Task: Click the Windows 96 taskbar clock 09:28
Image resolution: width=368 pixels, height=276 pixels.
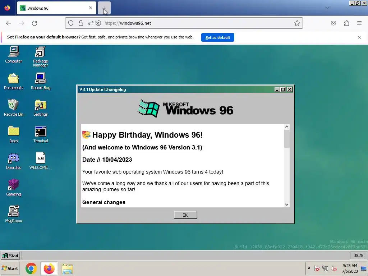Action: point(358,256)
